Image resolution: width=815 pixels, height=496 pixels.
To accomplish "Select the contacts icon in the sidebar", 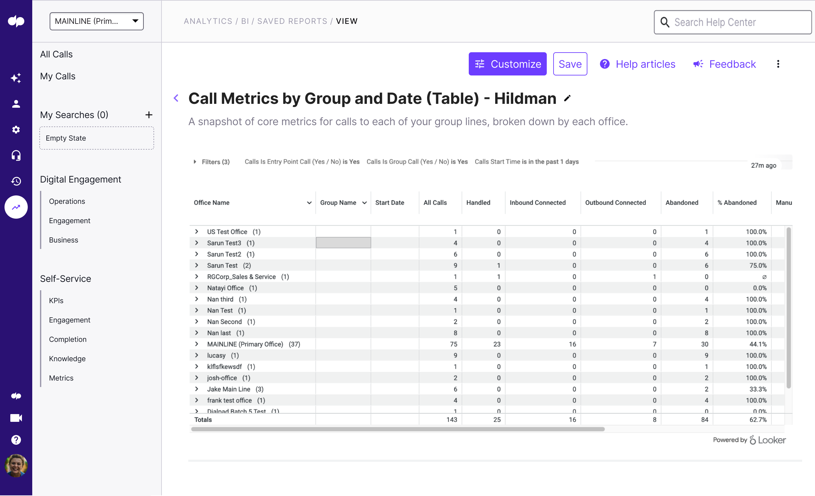I will pos(16,104).
